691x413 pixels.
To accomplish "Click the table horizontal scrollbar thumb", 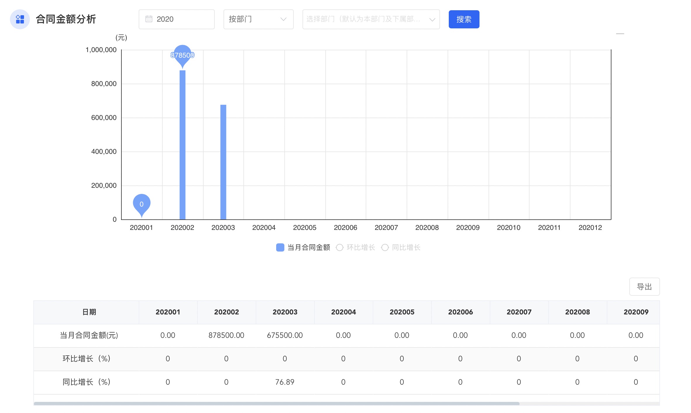I will click(276, 404).
